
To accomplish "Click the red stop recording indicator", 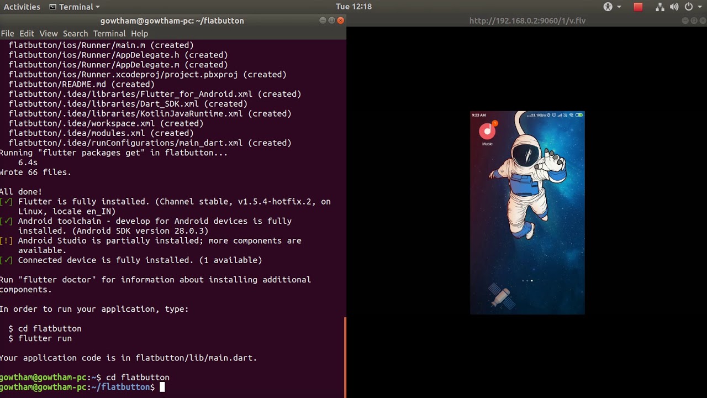I will (x=638, y=7).
